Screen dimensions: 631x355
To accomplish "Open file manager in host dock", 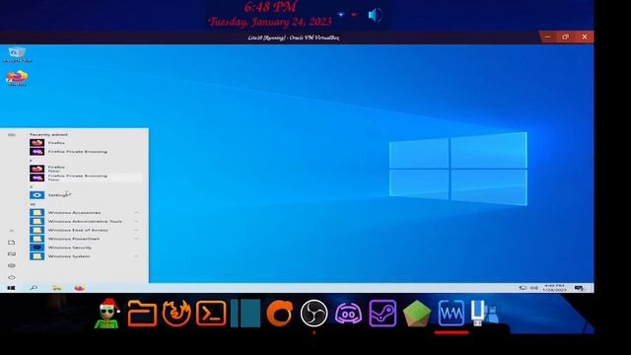I will click(x=142, y=314).
